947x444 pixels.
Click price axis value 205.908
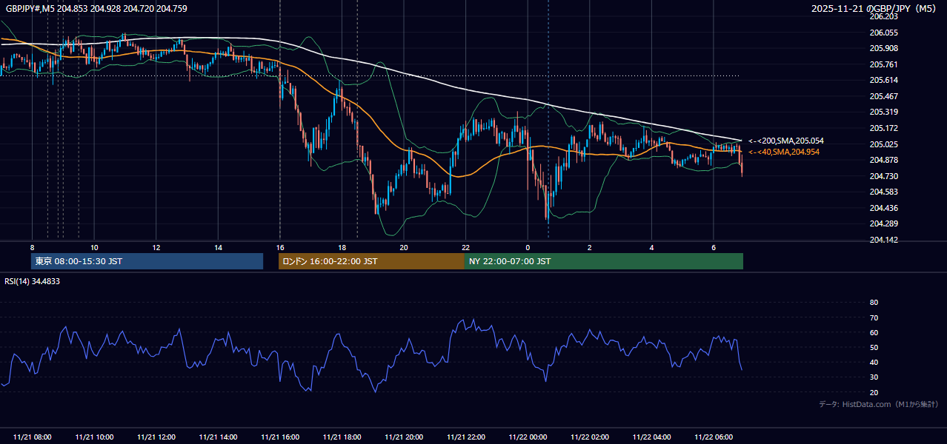pos(884,48)
